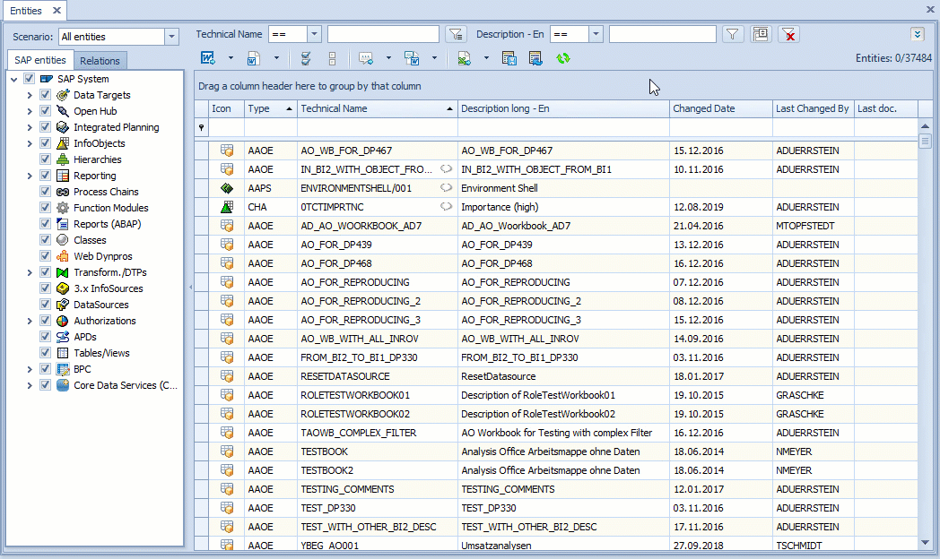Toggle the Hierarchies checkbox

[x=46, y=159]
